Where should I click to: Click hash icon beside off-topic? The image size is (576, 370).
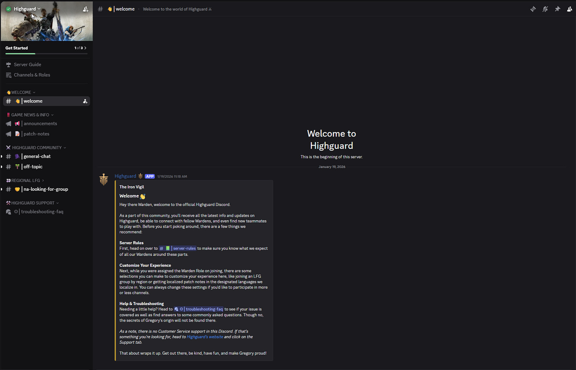(x=8, y=167)
